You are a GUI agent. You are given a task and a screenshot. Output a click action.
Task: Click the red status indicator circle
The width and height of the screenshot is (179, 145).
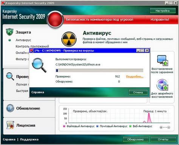point(55,19)
